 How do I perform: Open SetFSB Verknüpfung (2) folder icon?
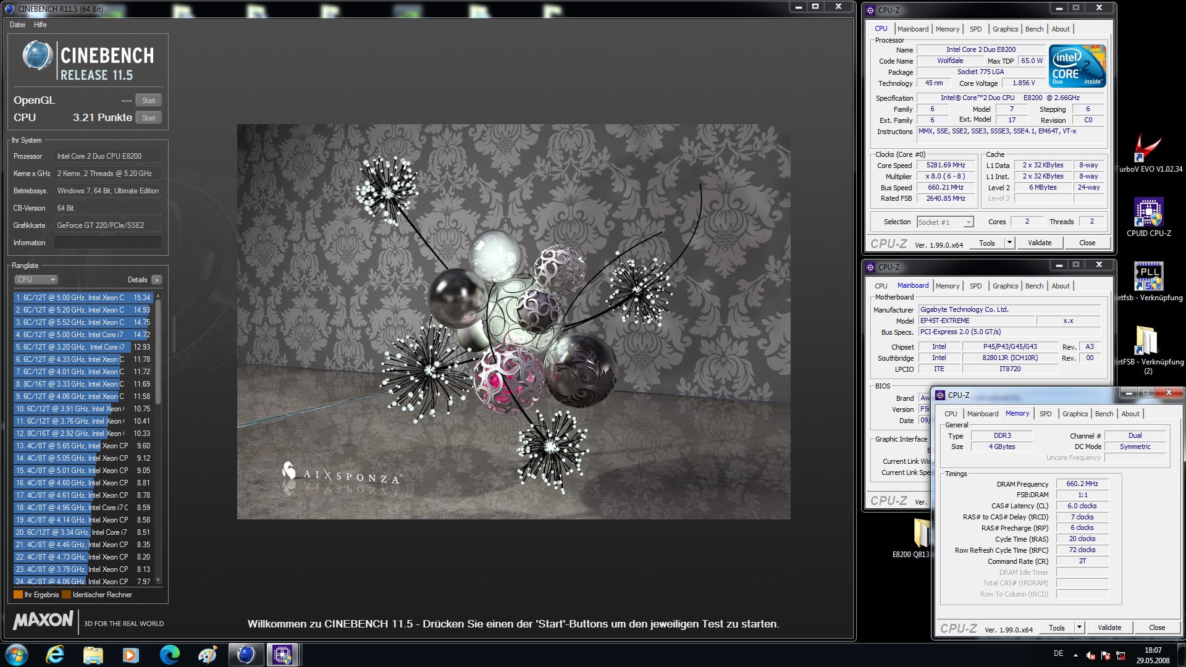pos(1148,350)
